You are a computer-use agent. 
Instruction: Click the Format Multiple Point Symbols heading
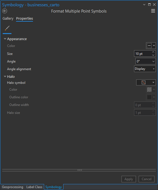79,11
